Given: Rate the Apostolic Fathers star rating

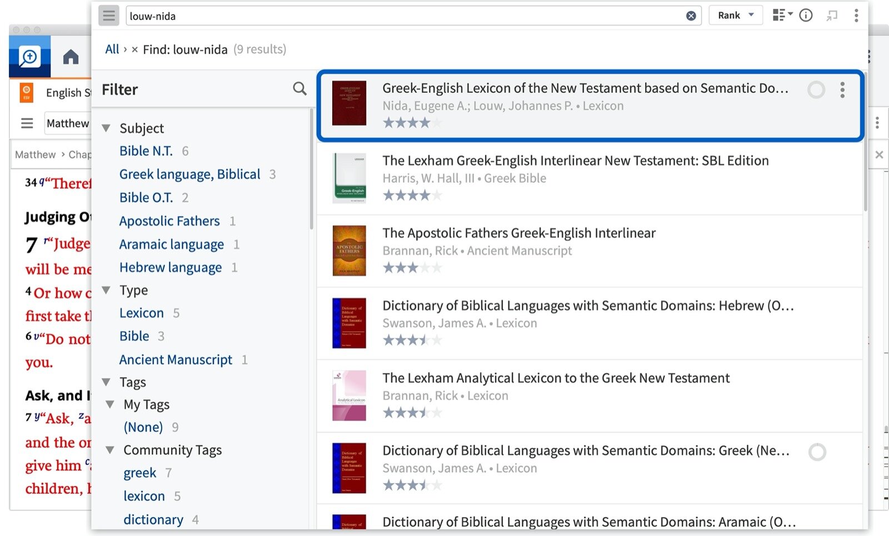Looking at the screenshot, I should pyautogui.click(x=412, y=268).
